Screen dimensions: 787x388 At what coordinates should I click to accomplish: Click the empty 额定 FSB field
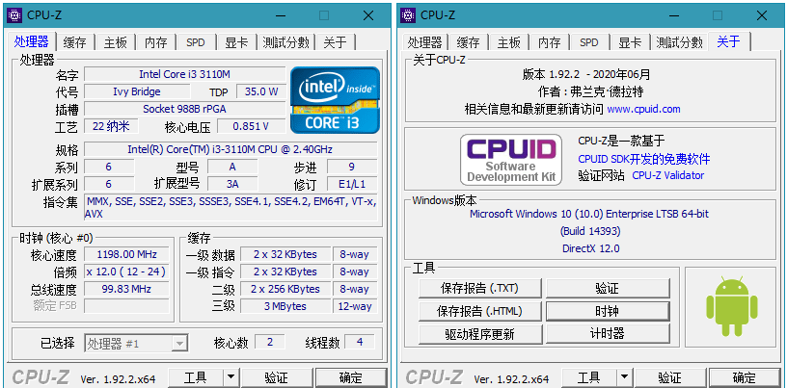126,306
